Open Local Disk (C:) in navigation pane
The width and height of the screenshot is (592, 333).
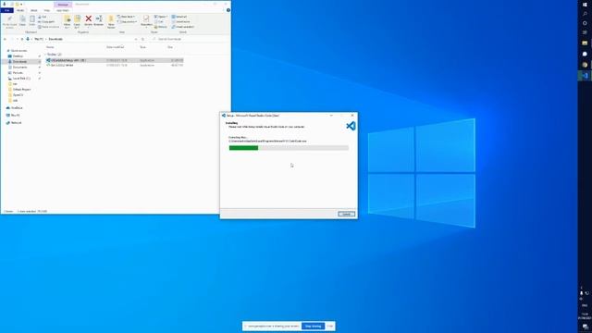click(x=21, y=78)
